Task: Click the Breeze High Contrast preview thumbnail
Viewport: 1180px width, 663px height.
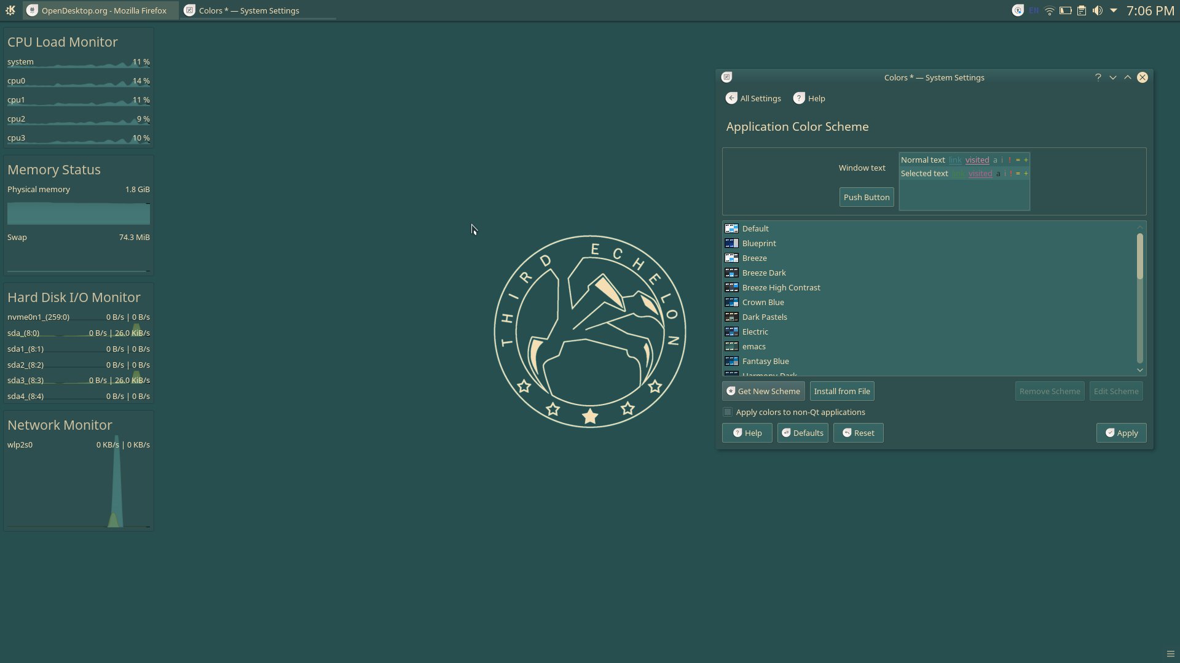Action: click(731, 287)
